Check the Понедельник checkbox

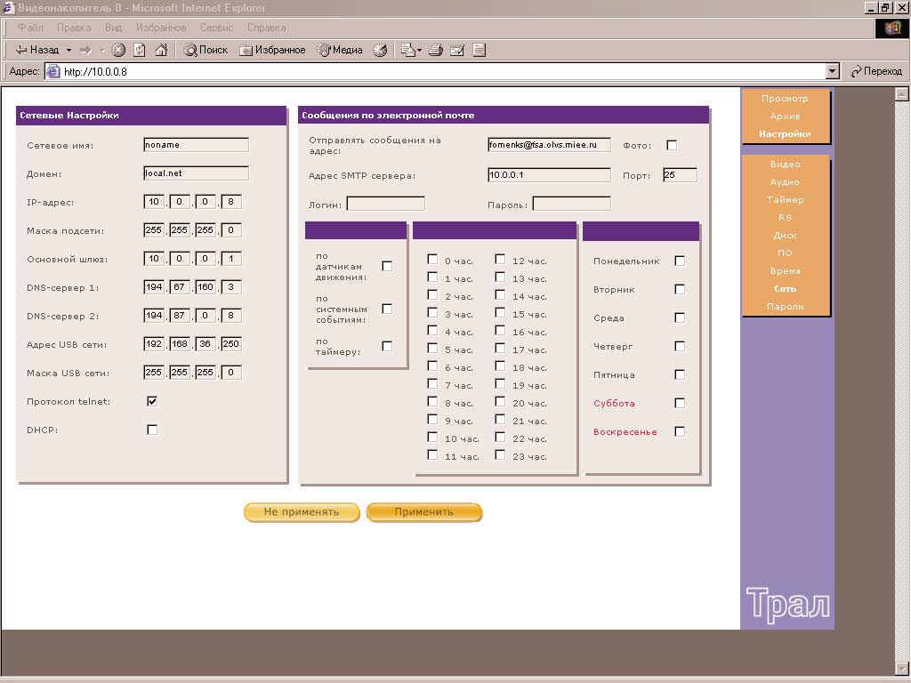pos(680,261)
